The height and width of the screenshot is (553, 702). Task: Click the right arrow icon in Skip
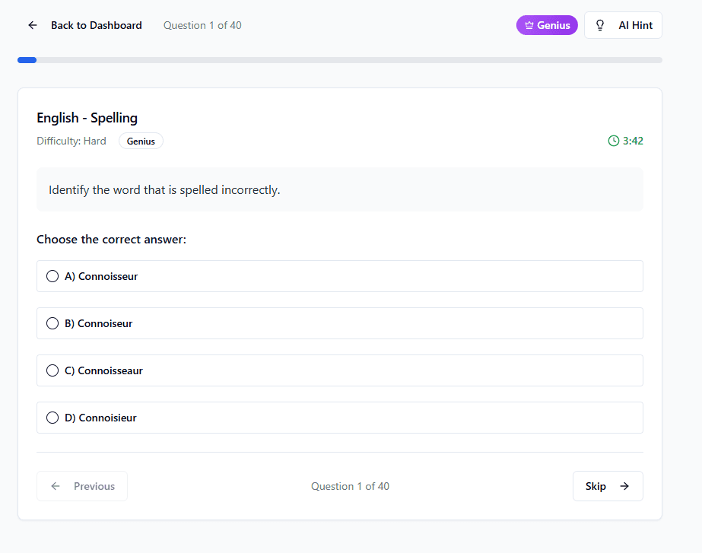pos(624,486)
